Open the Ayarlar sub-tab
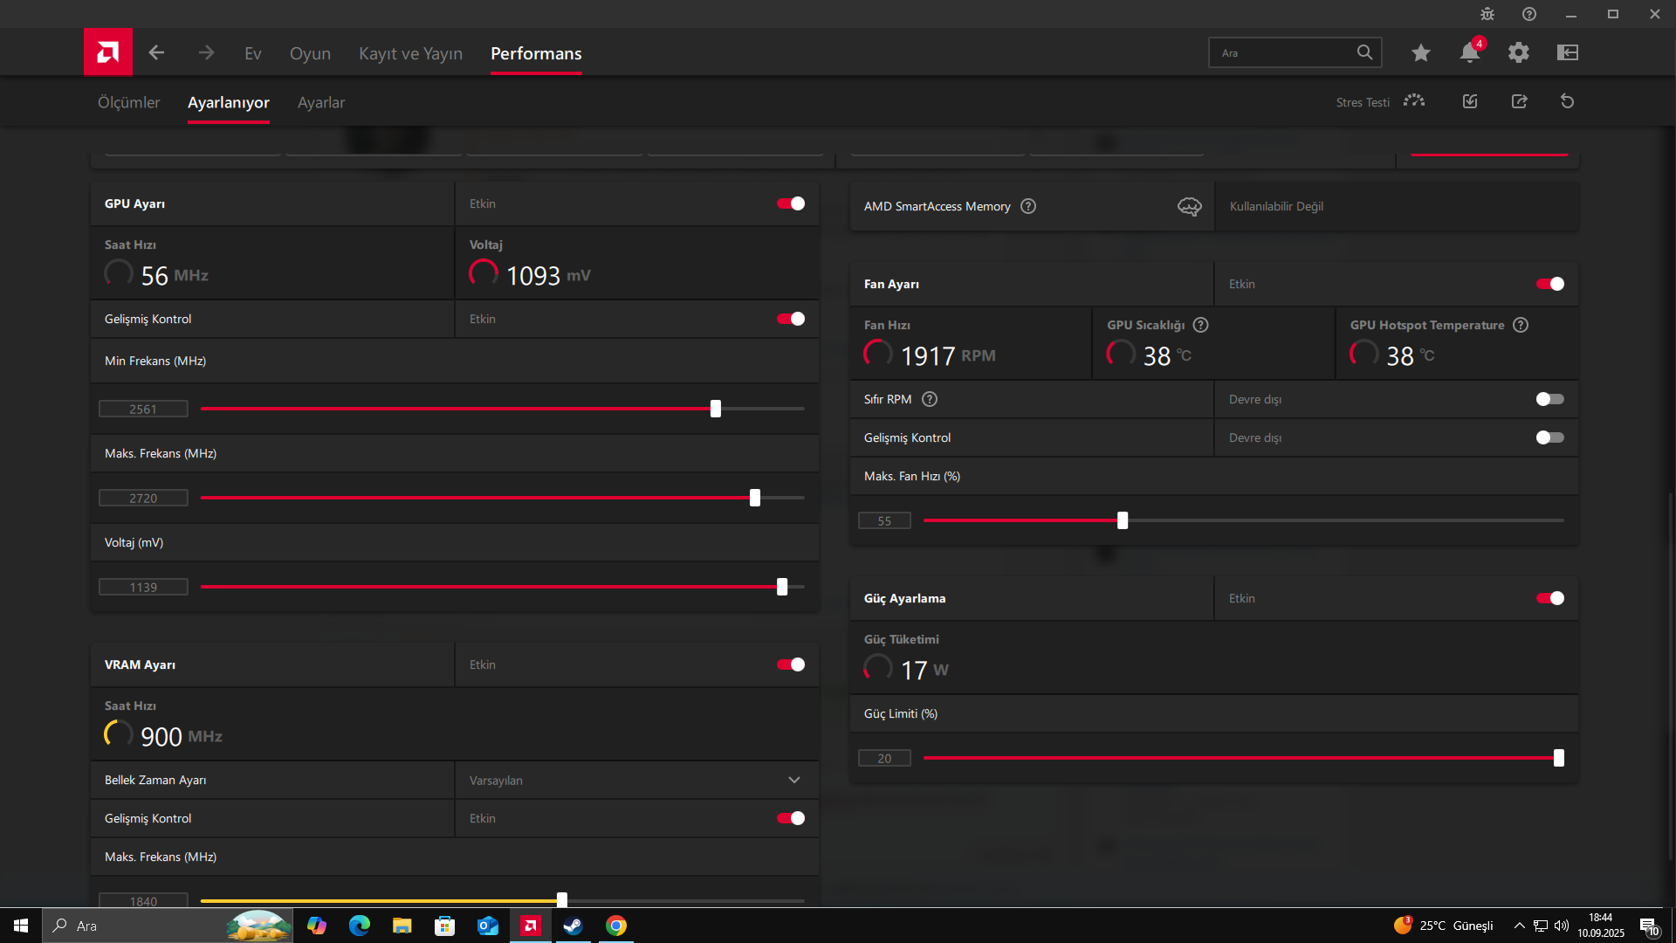This screenshot has width=1676, height=943. click(320, 102)
